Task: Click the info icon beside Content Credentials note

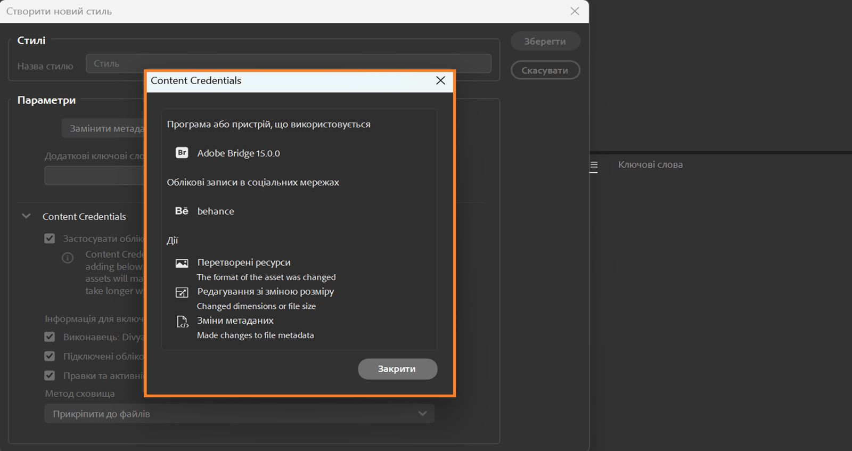Action: click(x=68, y=258)
